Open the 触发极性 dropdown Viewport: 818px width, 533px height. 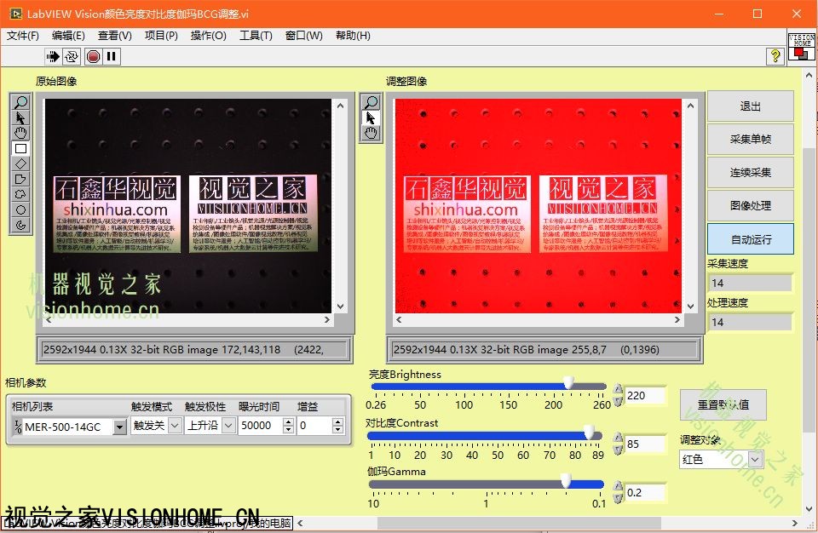pyautogui.click(x=228, y=426)
